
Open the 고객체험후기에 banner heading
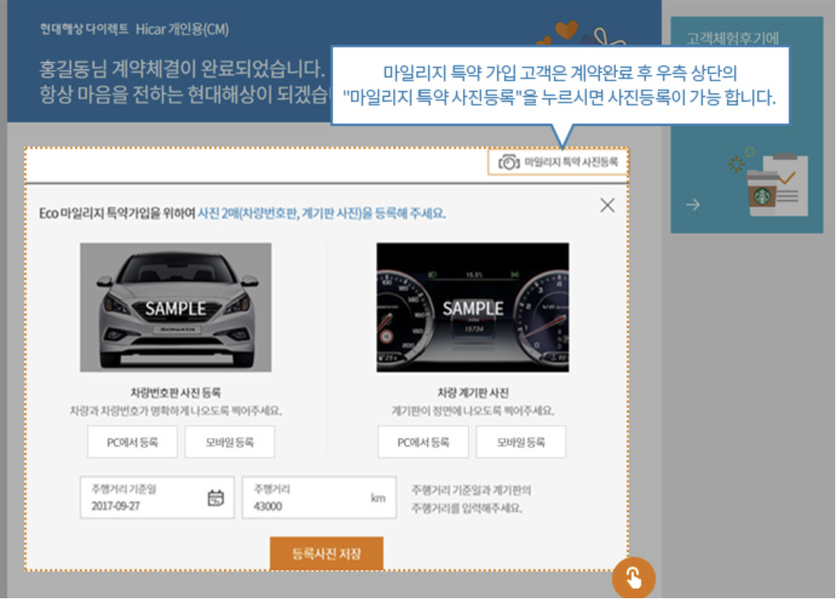(x=733, y=39)
